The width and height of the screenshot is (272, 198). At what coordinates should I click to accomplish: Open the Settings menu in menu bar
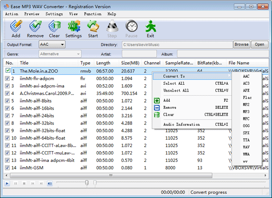click(x=54, y=14)
